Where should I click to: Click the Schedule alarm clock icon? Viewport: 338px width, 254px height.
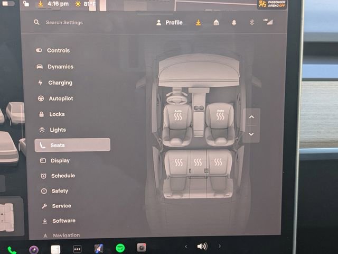(x=43, y=176)
